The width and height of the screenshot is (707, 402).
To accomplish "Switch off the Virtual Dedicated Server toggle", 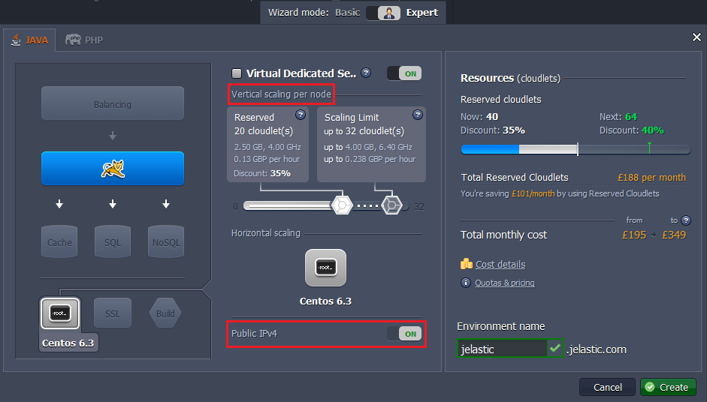I will point(404,73).
